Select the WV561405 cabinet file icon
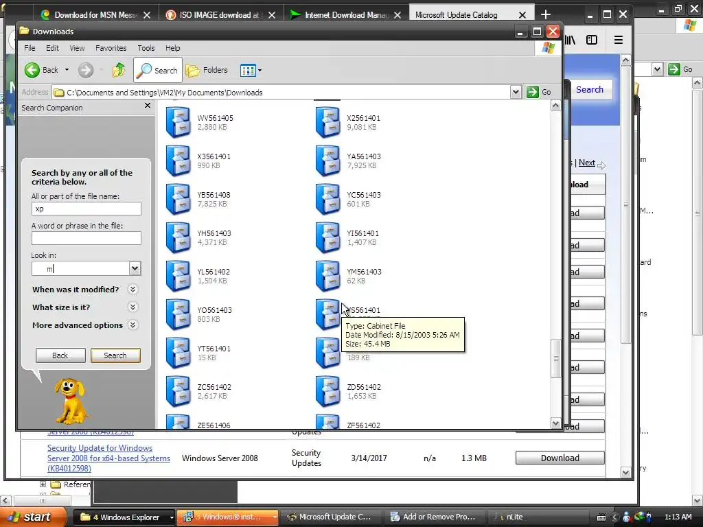This screenshot has height=527, width=703. [178, 122]
